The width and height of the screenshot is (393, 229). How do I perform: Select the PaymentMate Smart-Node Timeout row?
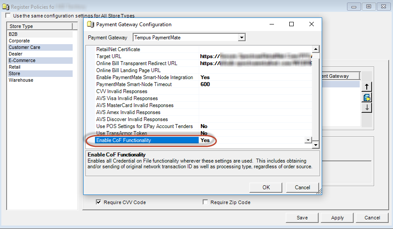click(x=134, y=84)
